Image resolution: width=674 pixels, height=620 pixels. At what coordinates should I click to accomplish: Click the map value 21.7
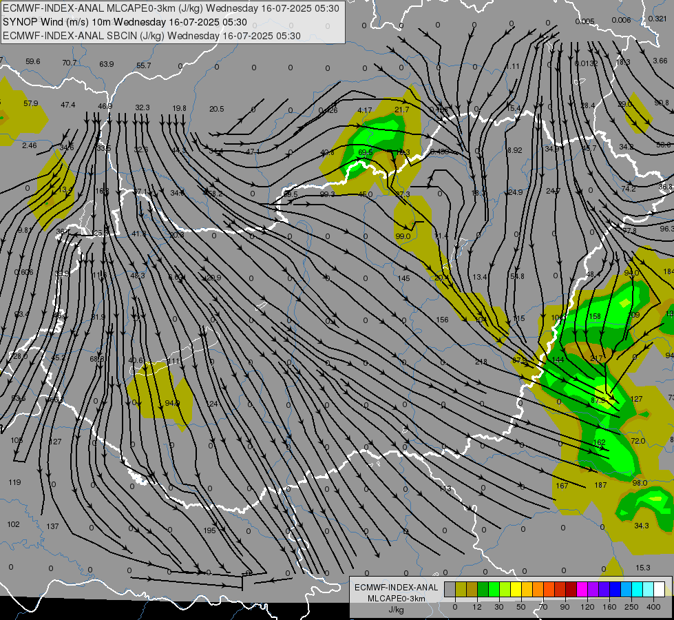coord(402,110)
